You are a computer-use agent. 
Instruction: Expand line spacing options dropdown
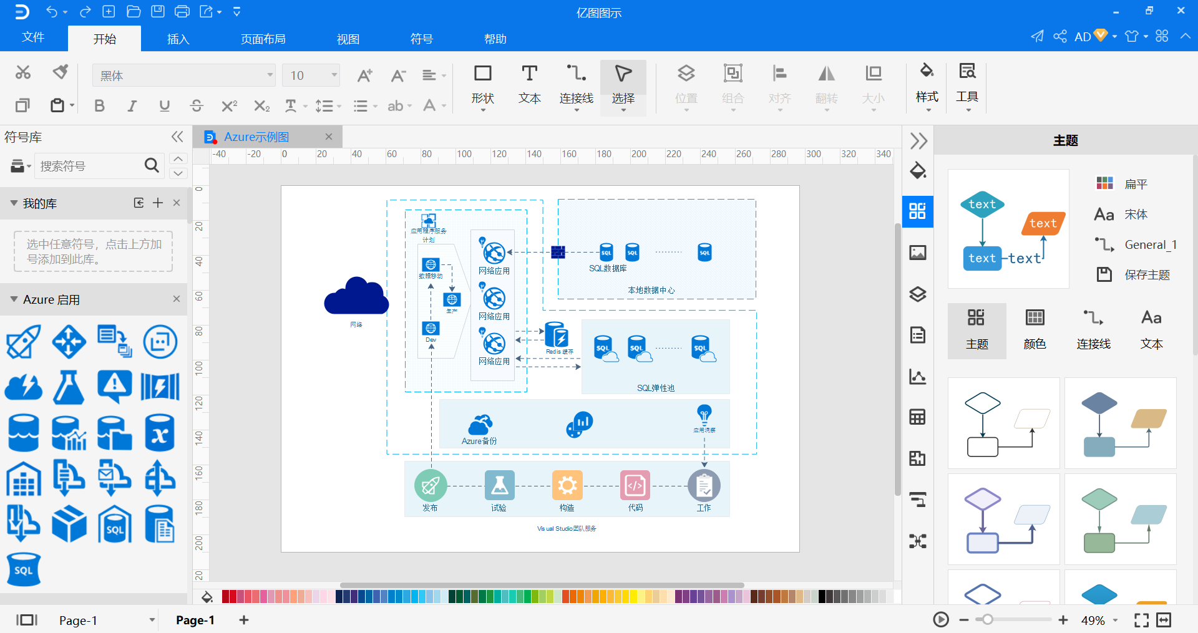point(339,107)
